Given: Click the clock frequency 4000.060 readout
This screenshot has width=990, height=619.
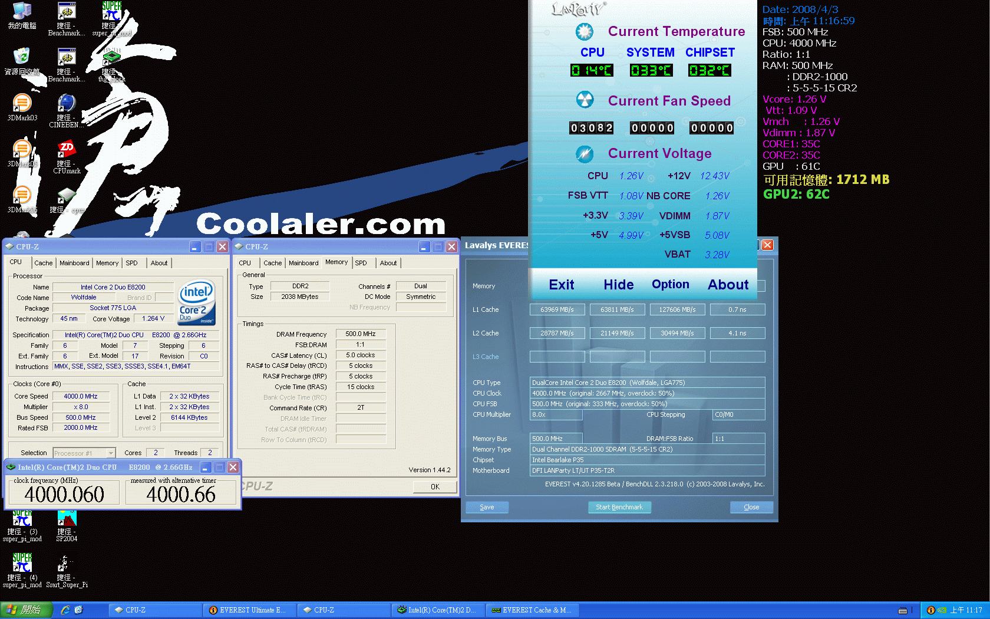Looking at the screenshot, I should pos(64,494).
